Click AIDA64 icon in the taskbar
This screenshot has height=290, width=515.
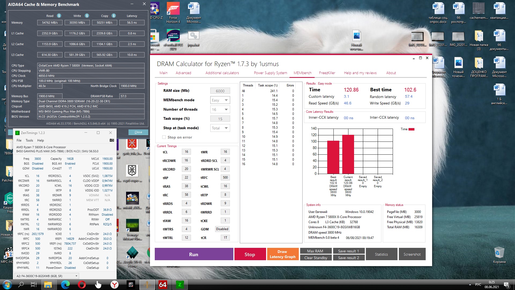coord(163,285)
